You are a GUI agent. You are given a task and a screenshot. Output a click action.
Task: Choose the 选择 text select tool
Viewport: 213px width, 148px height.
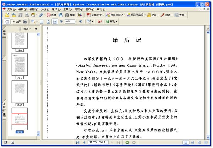point(16,21)
